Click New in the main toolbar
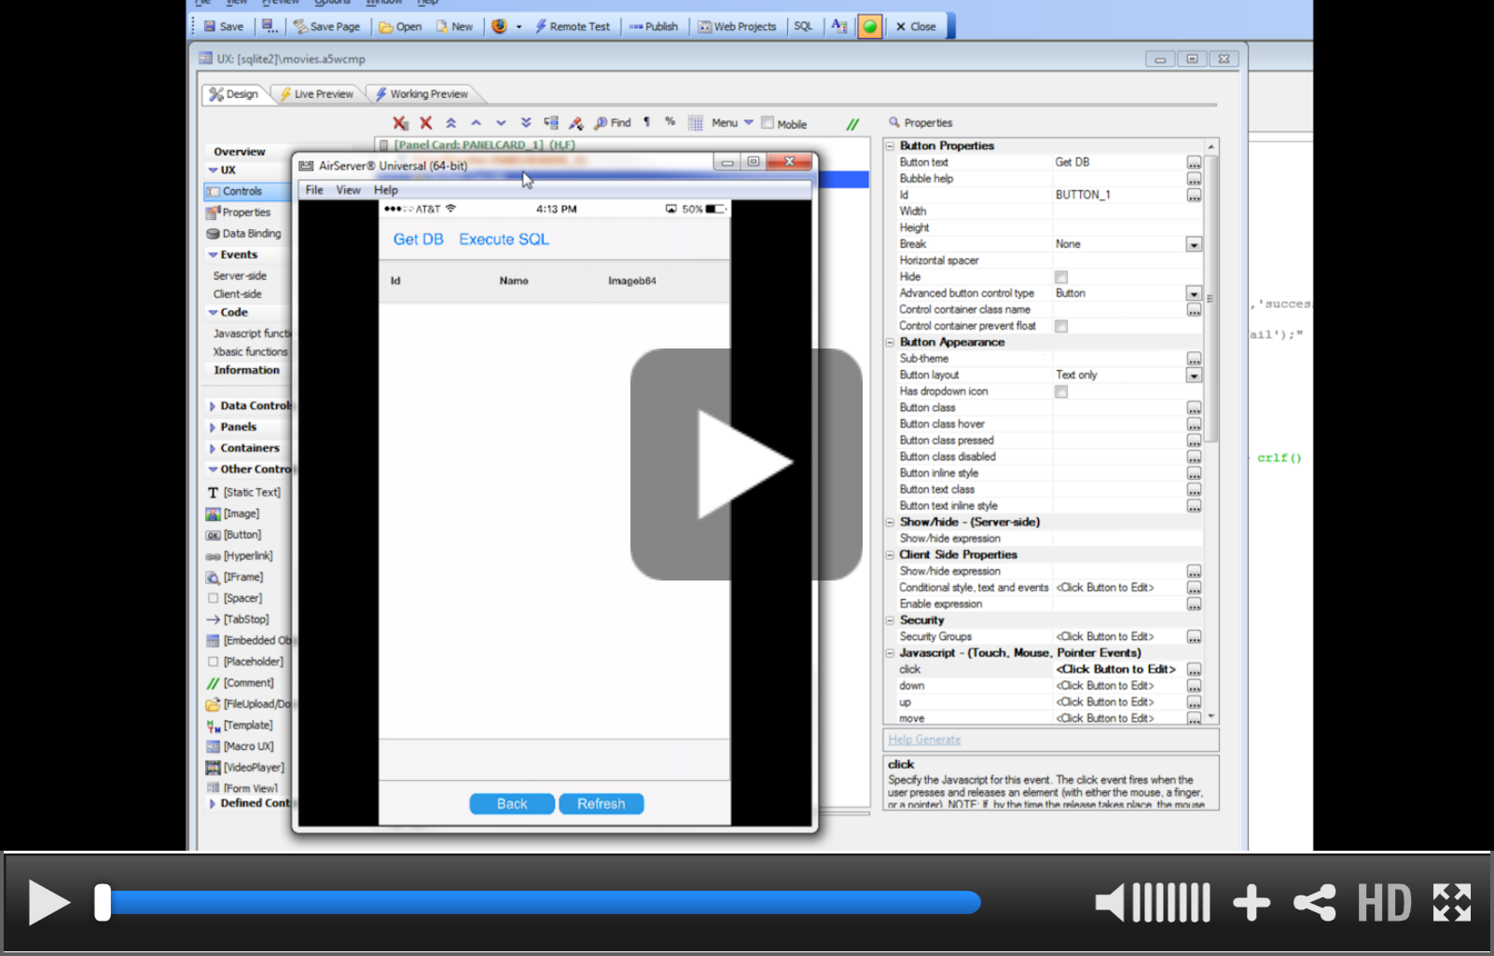The width and height of the screenshot is (1494, 956). 454,26
